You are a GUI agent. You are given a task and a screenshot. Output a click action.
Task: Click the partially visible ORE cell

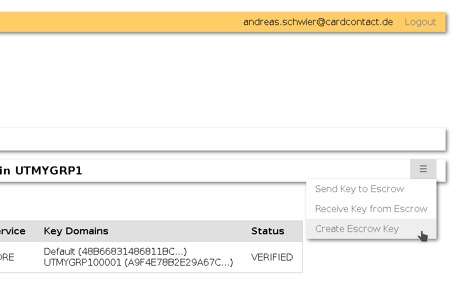coord(7,257)
